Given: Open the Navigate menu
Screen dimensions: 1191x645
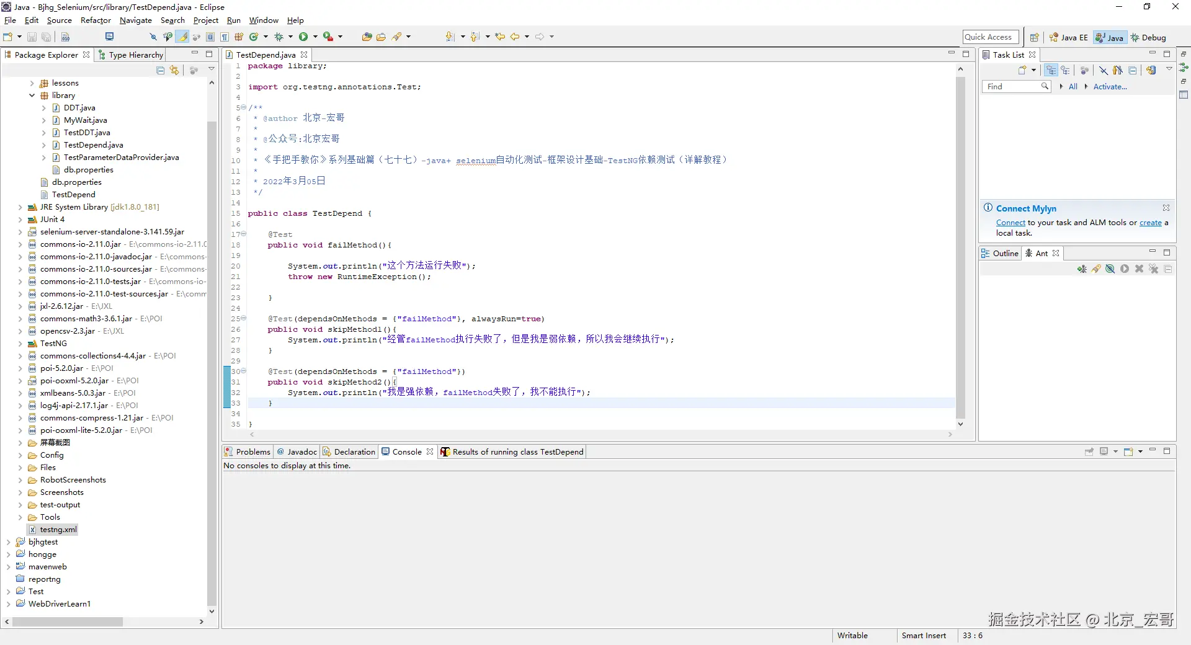Looking at the screenshot, I should pyautogui.click(x=136, y=20).
